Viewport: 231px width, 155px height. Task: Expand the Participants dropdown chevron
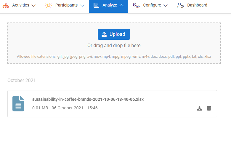pos(82,6)
